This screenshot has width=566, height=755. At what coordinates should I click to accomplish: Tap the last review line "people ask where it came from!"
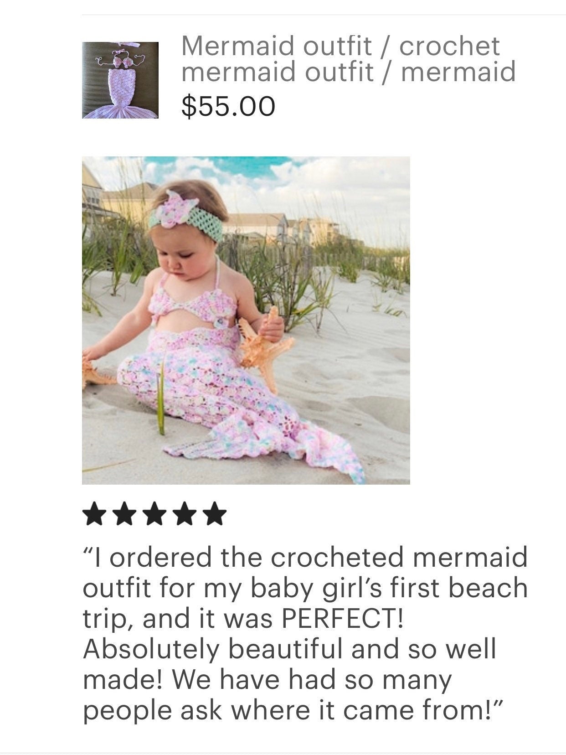(x=293, y=710)
